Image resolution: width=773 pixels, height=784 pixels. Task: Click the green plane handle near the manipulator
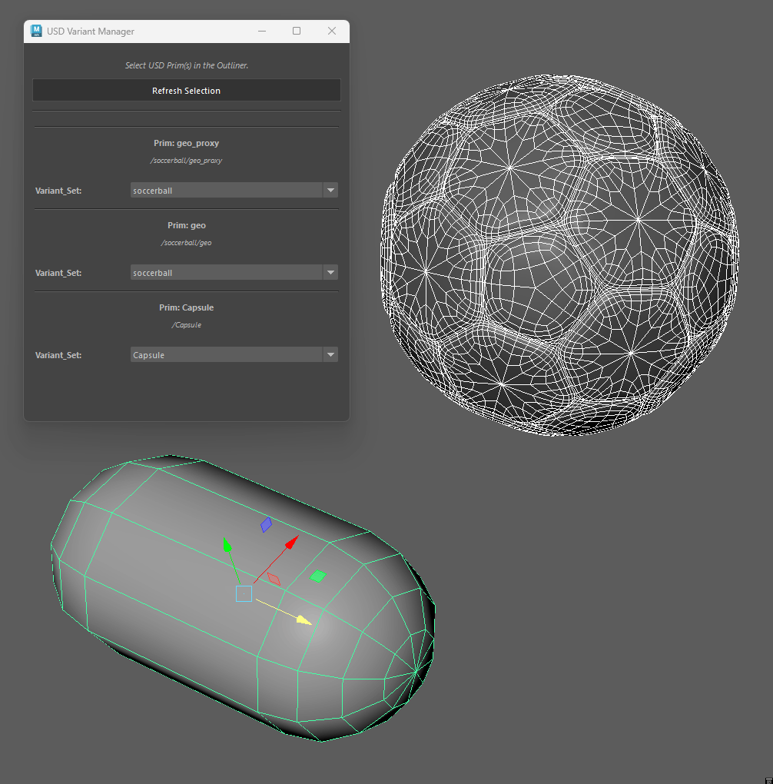point(319,575)
